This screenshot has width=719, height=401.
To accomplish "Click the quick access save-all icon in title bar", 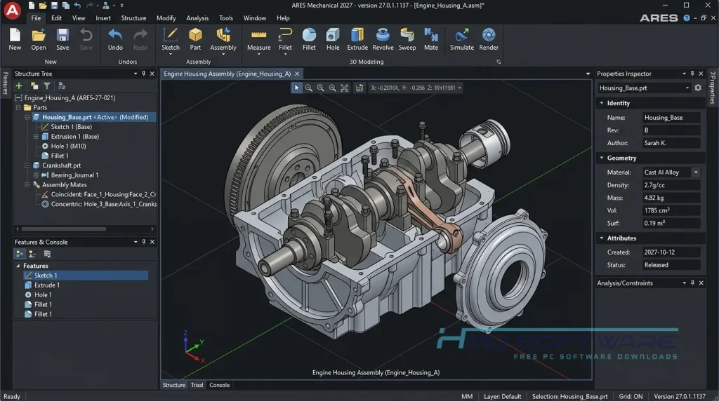I will point(66,6).
